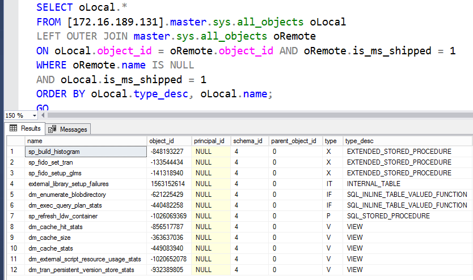This screenshot has height=280, width=473.
Task: Click the SELECT keyword in the query
Action: (54, 7)
